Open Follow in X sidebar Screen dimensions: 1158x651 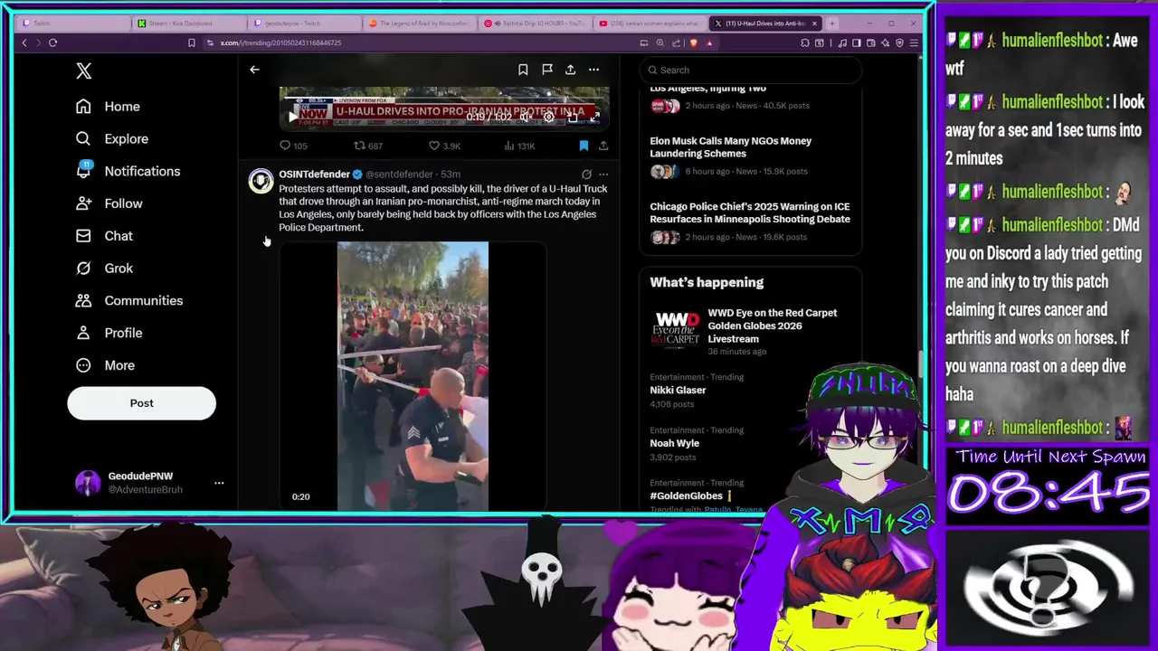point(109,203)
